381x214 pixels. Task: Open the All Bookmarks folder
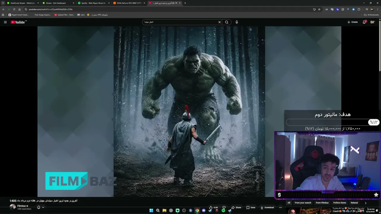[x=371, y=15]
